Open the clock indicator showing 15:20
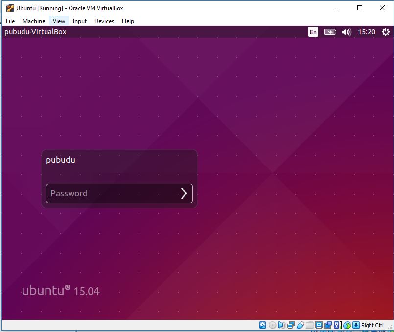The height and width of the screenshot is (332, 394). [368, 32]
